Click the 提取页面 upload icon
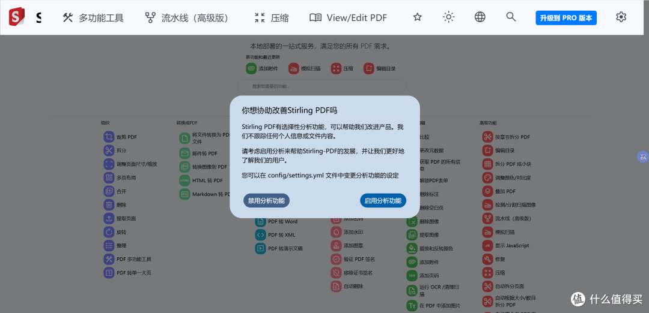 click(x=109, y=218)
